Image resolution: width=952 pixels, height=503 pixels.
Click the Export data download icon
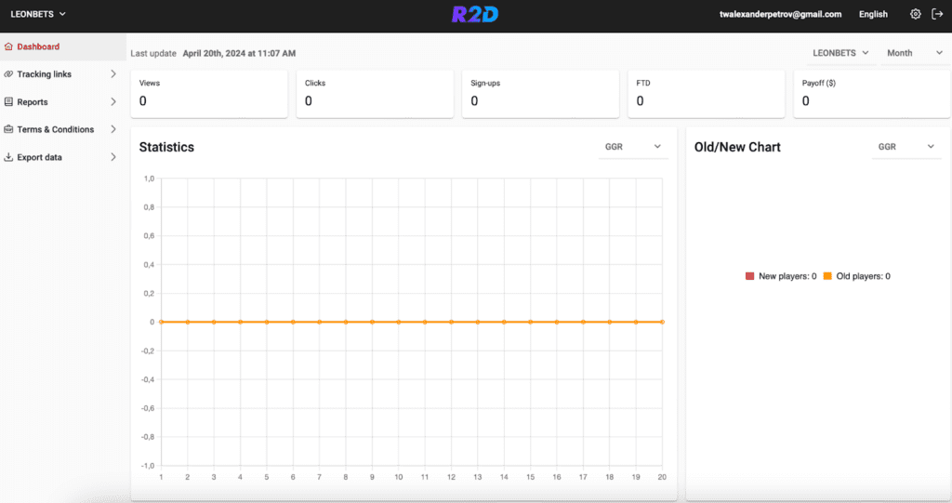point(8,157)
